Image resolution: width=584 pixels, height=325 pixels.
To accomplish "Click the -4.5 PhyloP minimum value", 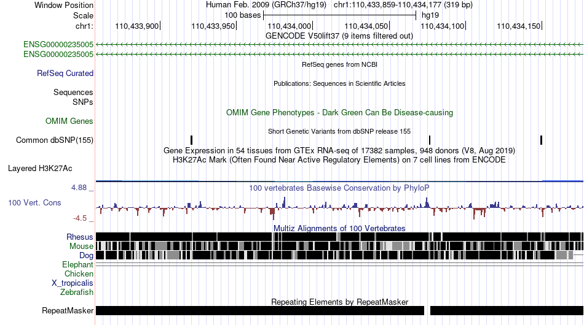I will pyautogui.click(x=80, y=218).
